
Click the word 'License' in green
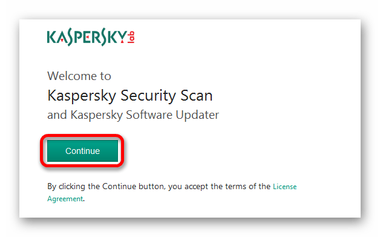tap(285, 187)
